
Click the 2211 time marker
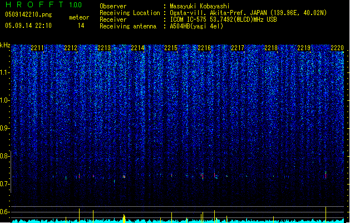point(37,48)
